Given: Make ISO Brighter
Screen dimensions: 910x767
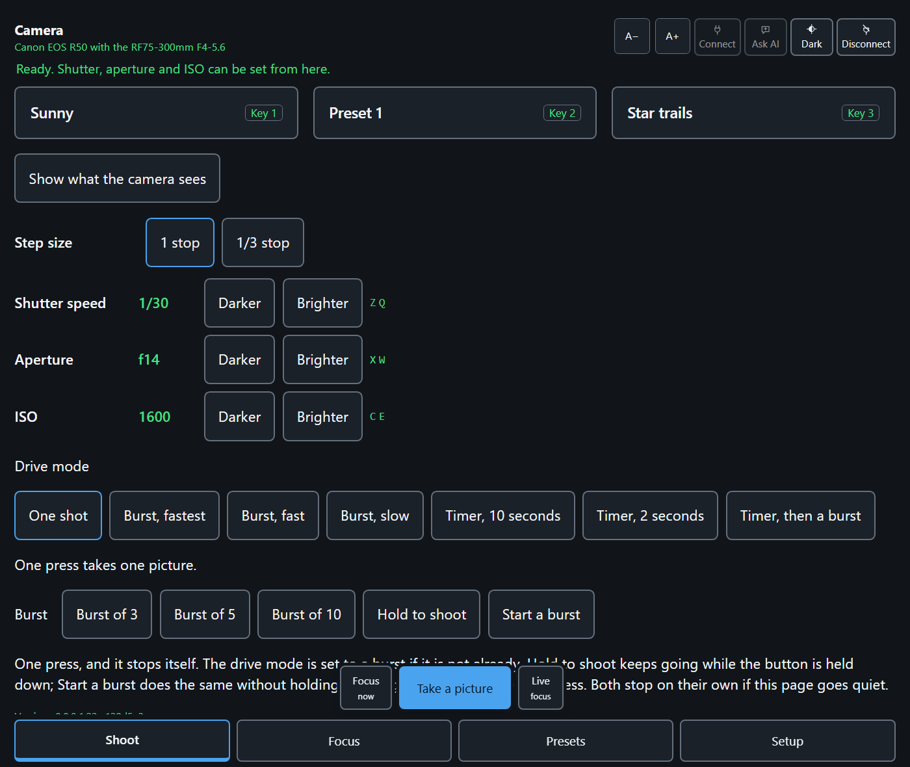Looking at the screenshot, I should [322, 417].
